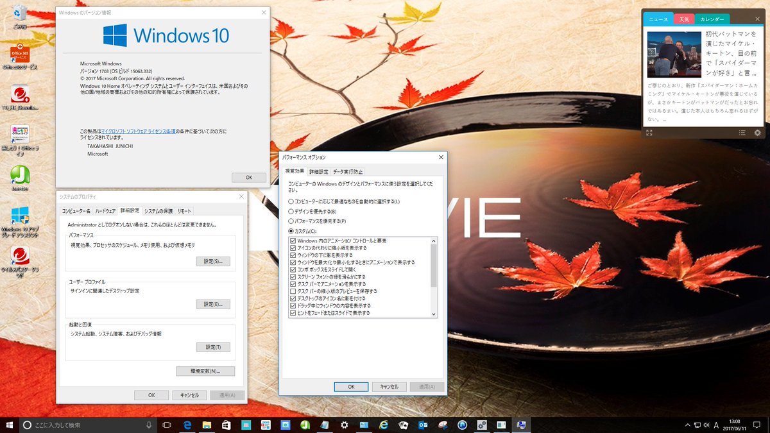Click the news widget settings gear
The height and width of the screenshot is (433, 770).
click(757, 133)
